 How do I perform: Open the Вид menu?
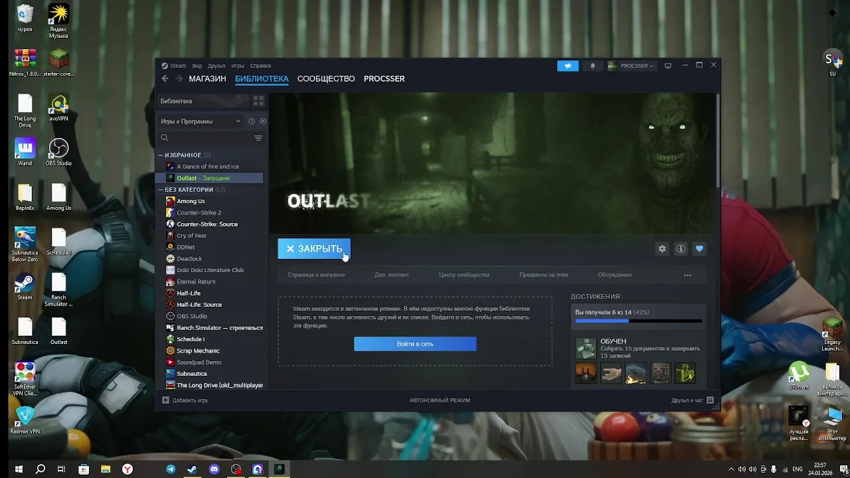197,66
